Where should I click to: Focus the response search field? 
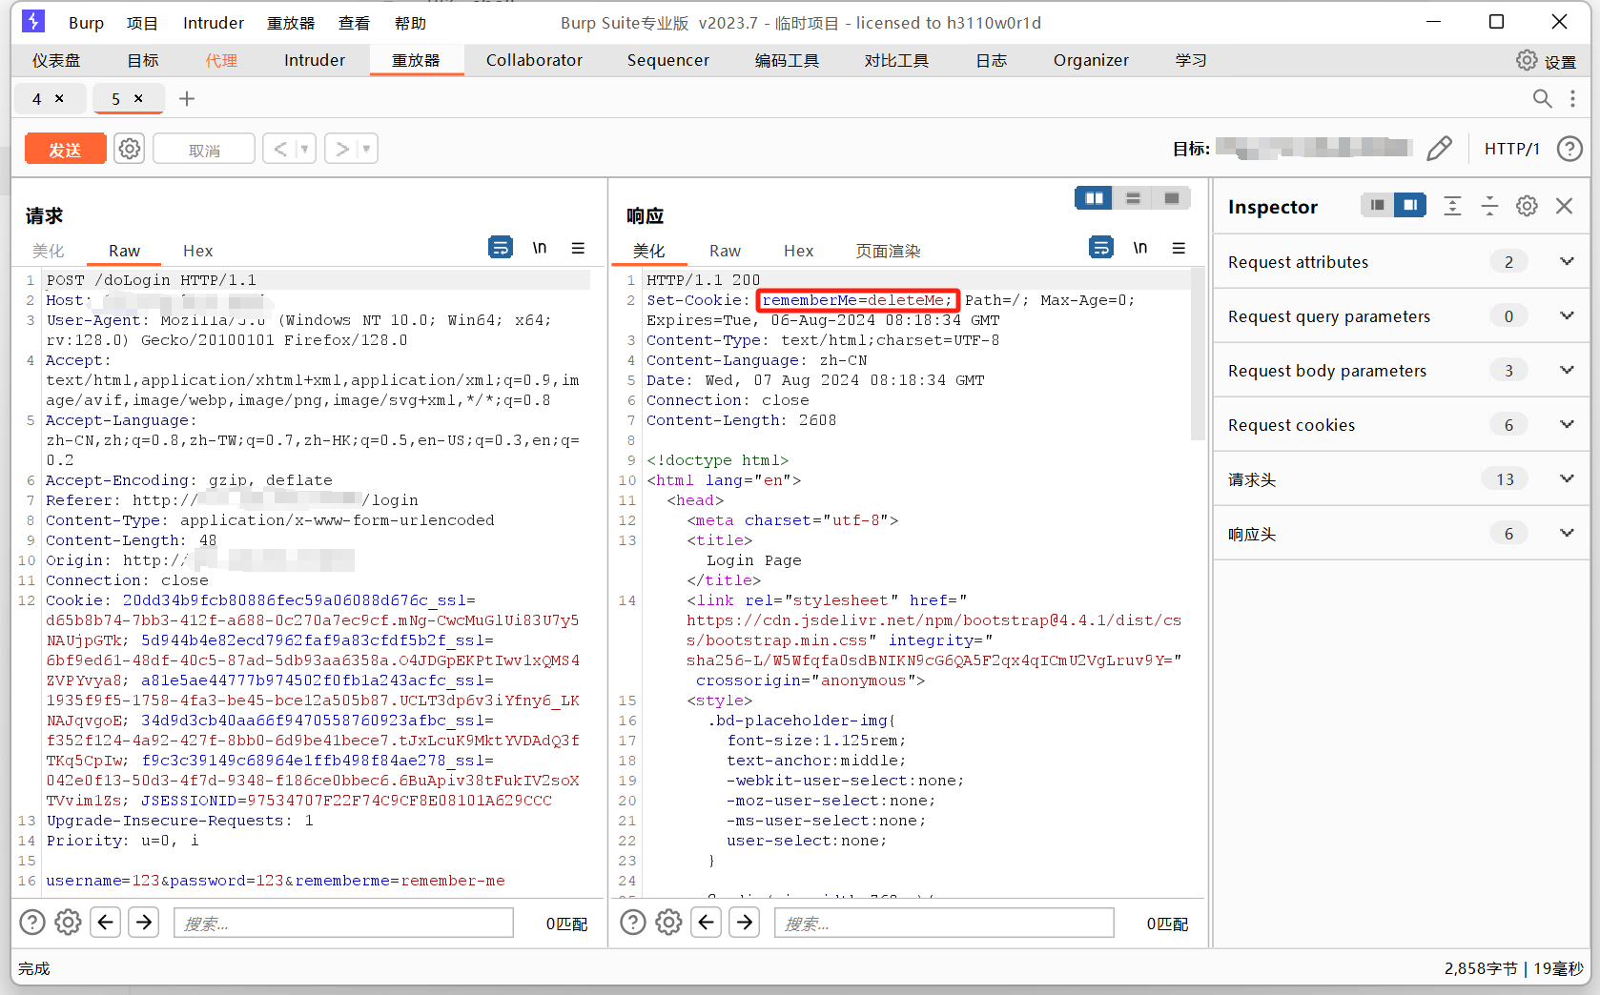pos(944,923)
